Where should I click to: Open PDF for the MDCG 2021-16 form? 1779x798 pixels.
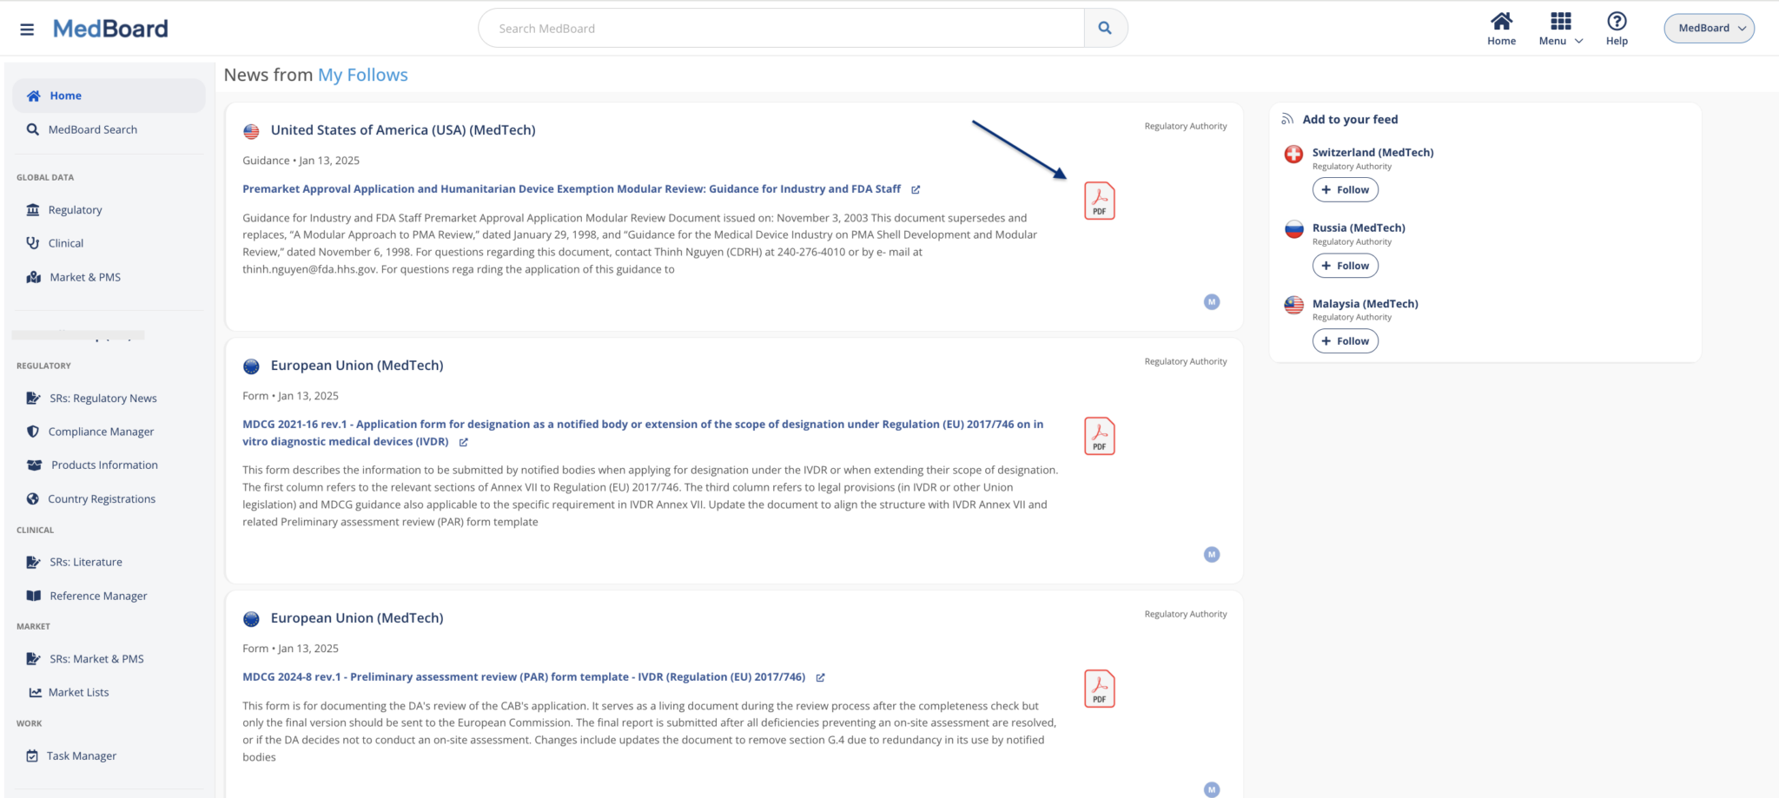1099,436
